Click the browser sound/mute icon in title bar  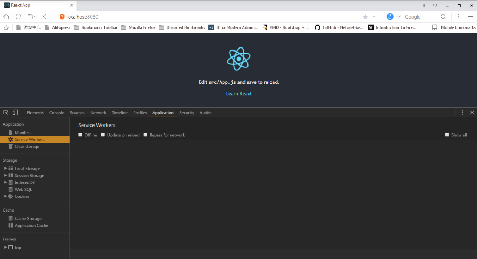click(423, 6)
